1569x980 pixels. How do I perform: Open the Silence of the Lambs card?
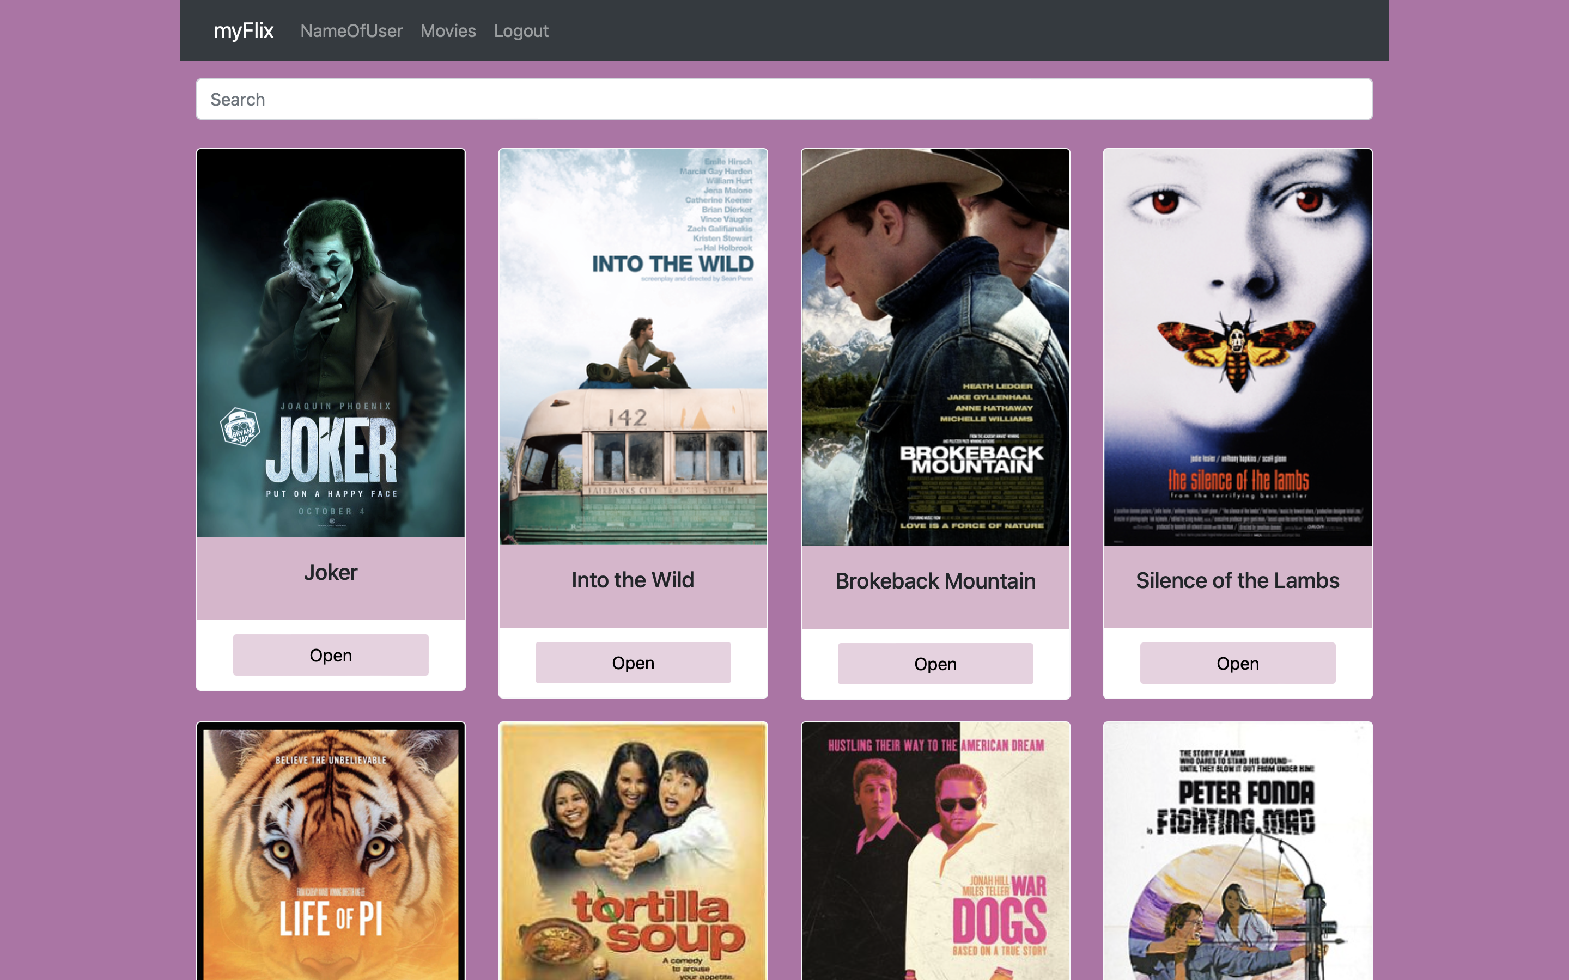pyautogui.click(x=1238, y=663)
